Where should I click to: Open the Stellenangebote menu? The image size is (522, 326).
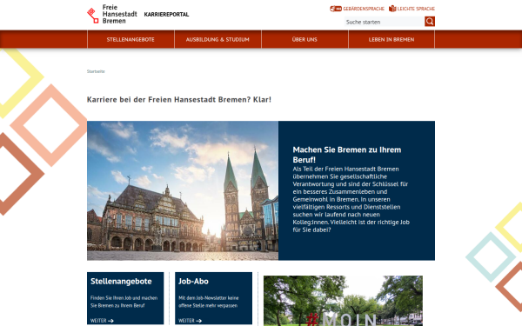(x=130, y=39)
